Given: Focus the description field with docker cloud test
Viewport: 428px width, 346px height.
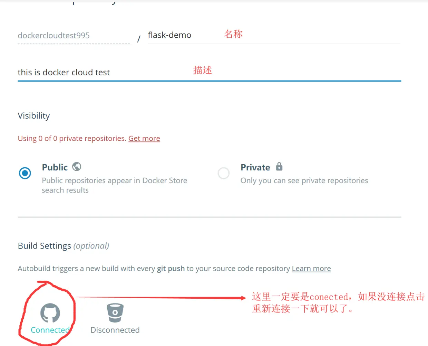Looking at the screenshot, I should click(x=209, y=72).
